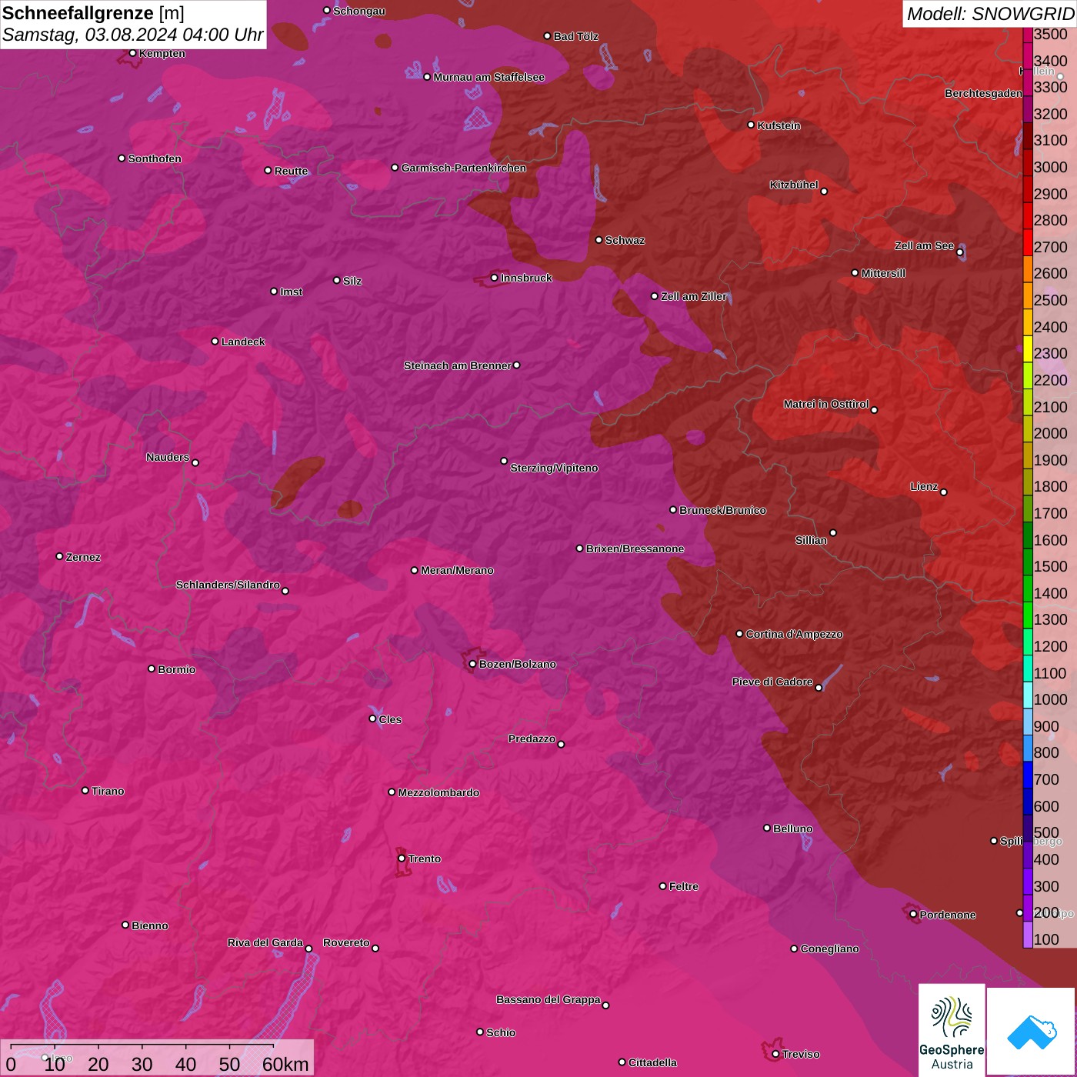Screen dimensions: 1077x1077
Task: Click the Sterzing/Vipiteno label
Action: pos(554,468)
